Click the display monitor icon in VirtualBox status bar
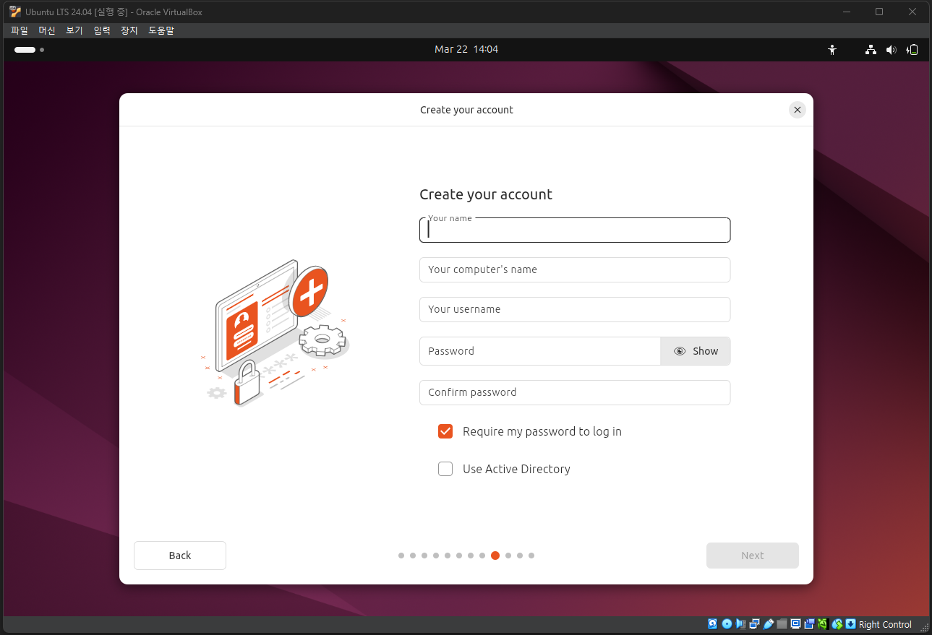 coord(795,624)
